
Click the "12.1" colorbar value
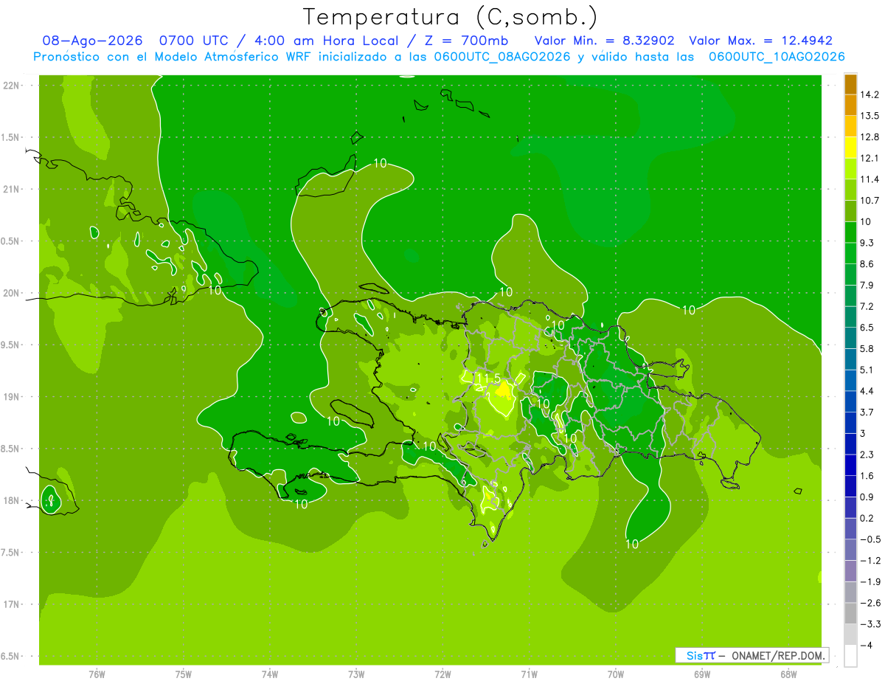coord(871,158)
